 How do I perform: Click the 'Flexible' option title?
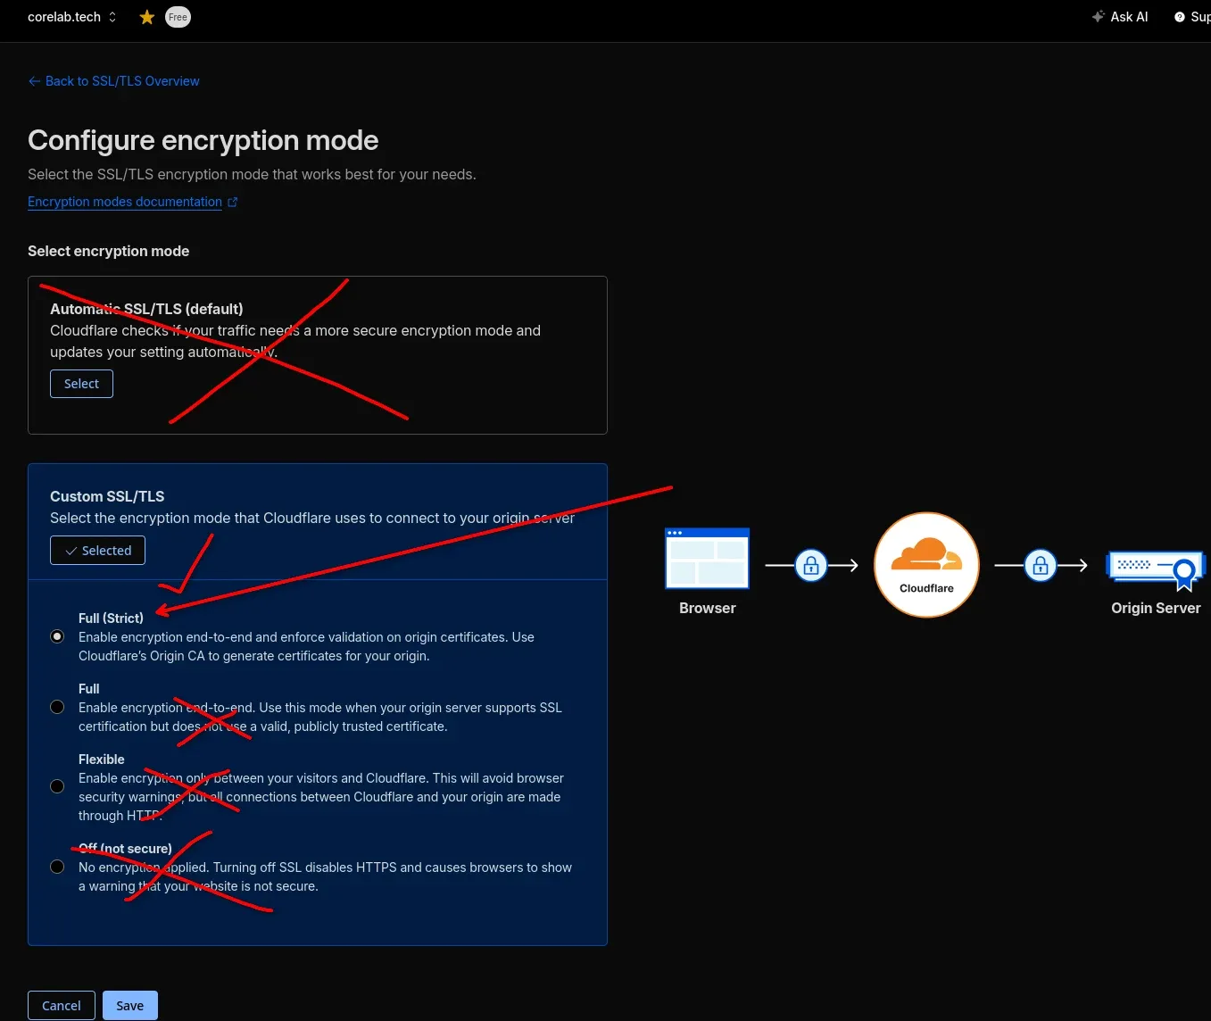tap(102, 760)
